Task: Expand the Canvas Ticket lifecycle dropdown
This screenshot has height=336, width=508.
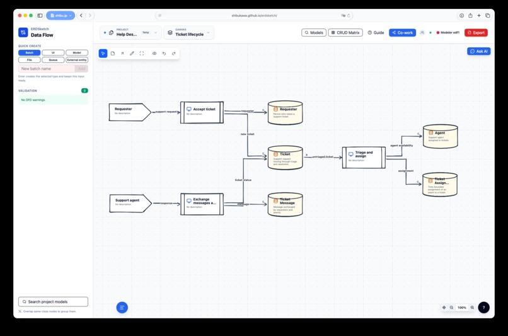Action: [x=189, y=32]
